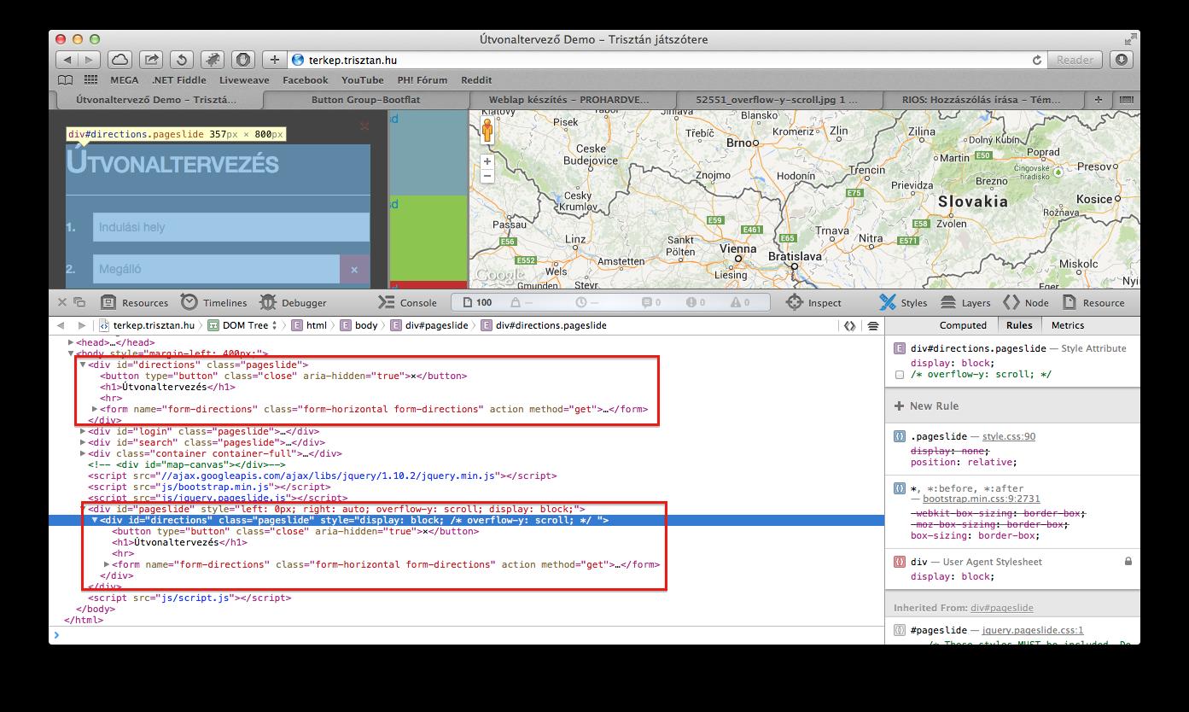
Task: Toggle compositing borders layers icon
Action: (x=873, y=325)
